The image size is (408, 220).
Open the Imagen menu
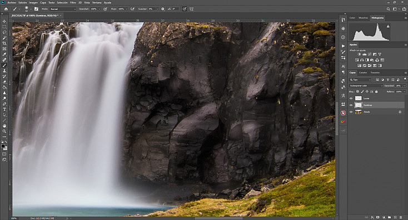tap(33, 3)
